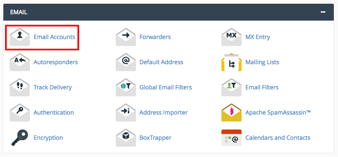This screenshot has height=157, width=338.
Task: Follow the Track Delivery link
Action: click(x=53, y=88)
